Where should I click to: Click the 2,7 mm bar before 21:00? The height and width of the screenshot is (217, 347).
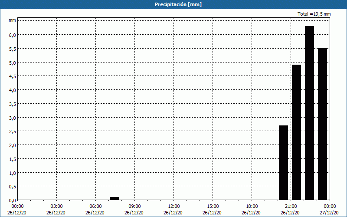[284, 163]
